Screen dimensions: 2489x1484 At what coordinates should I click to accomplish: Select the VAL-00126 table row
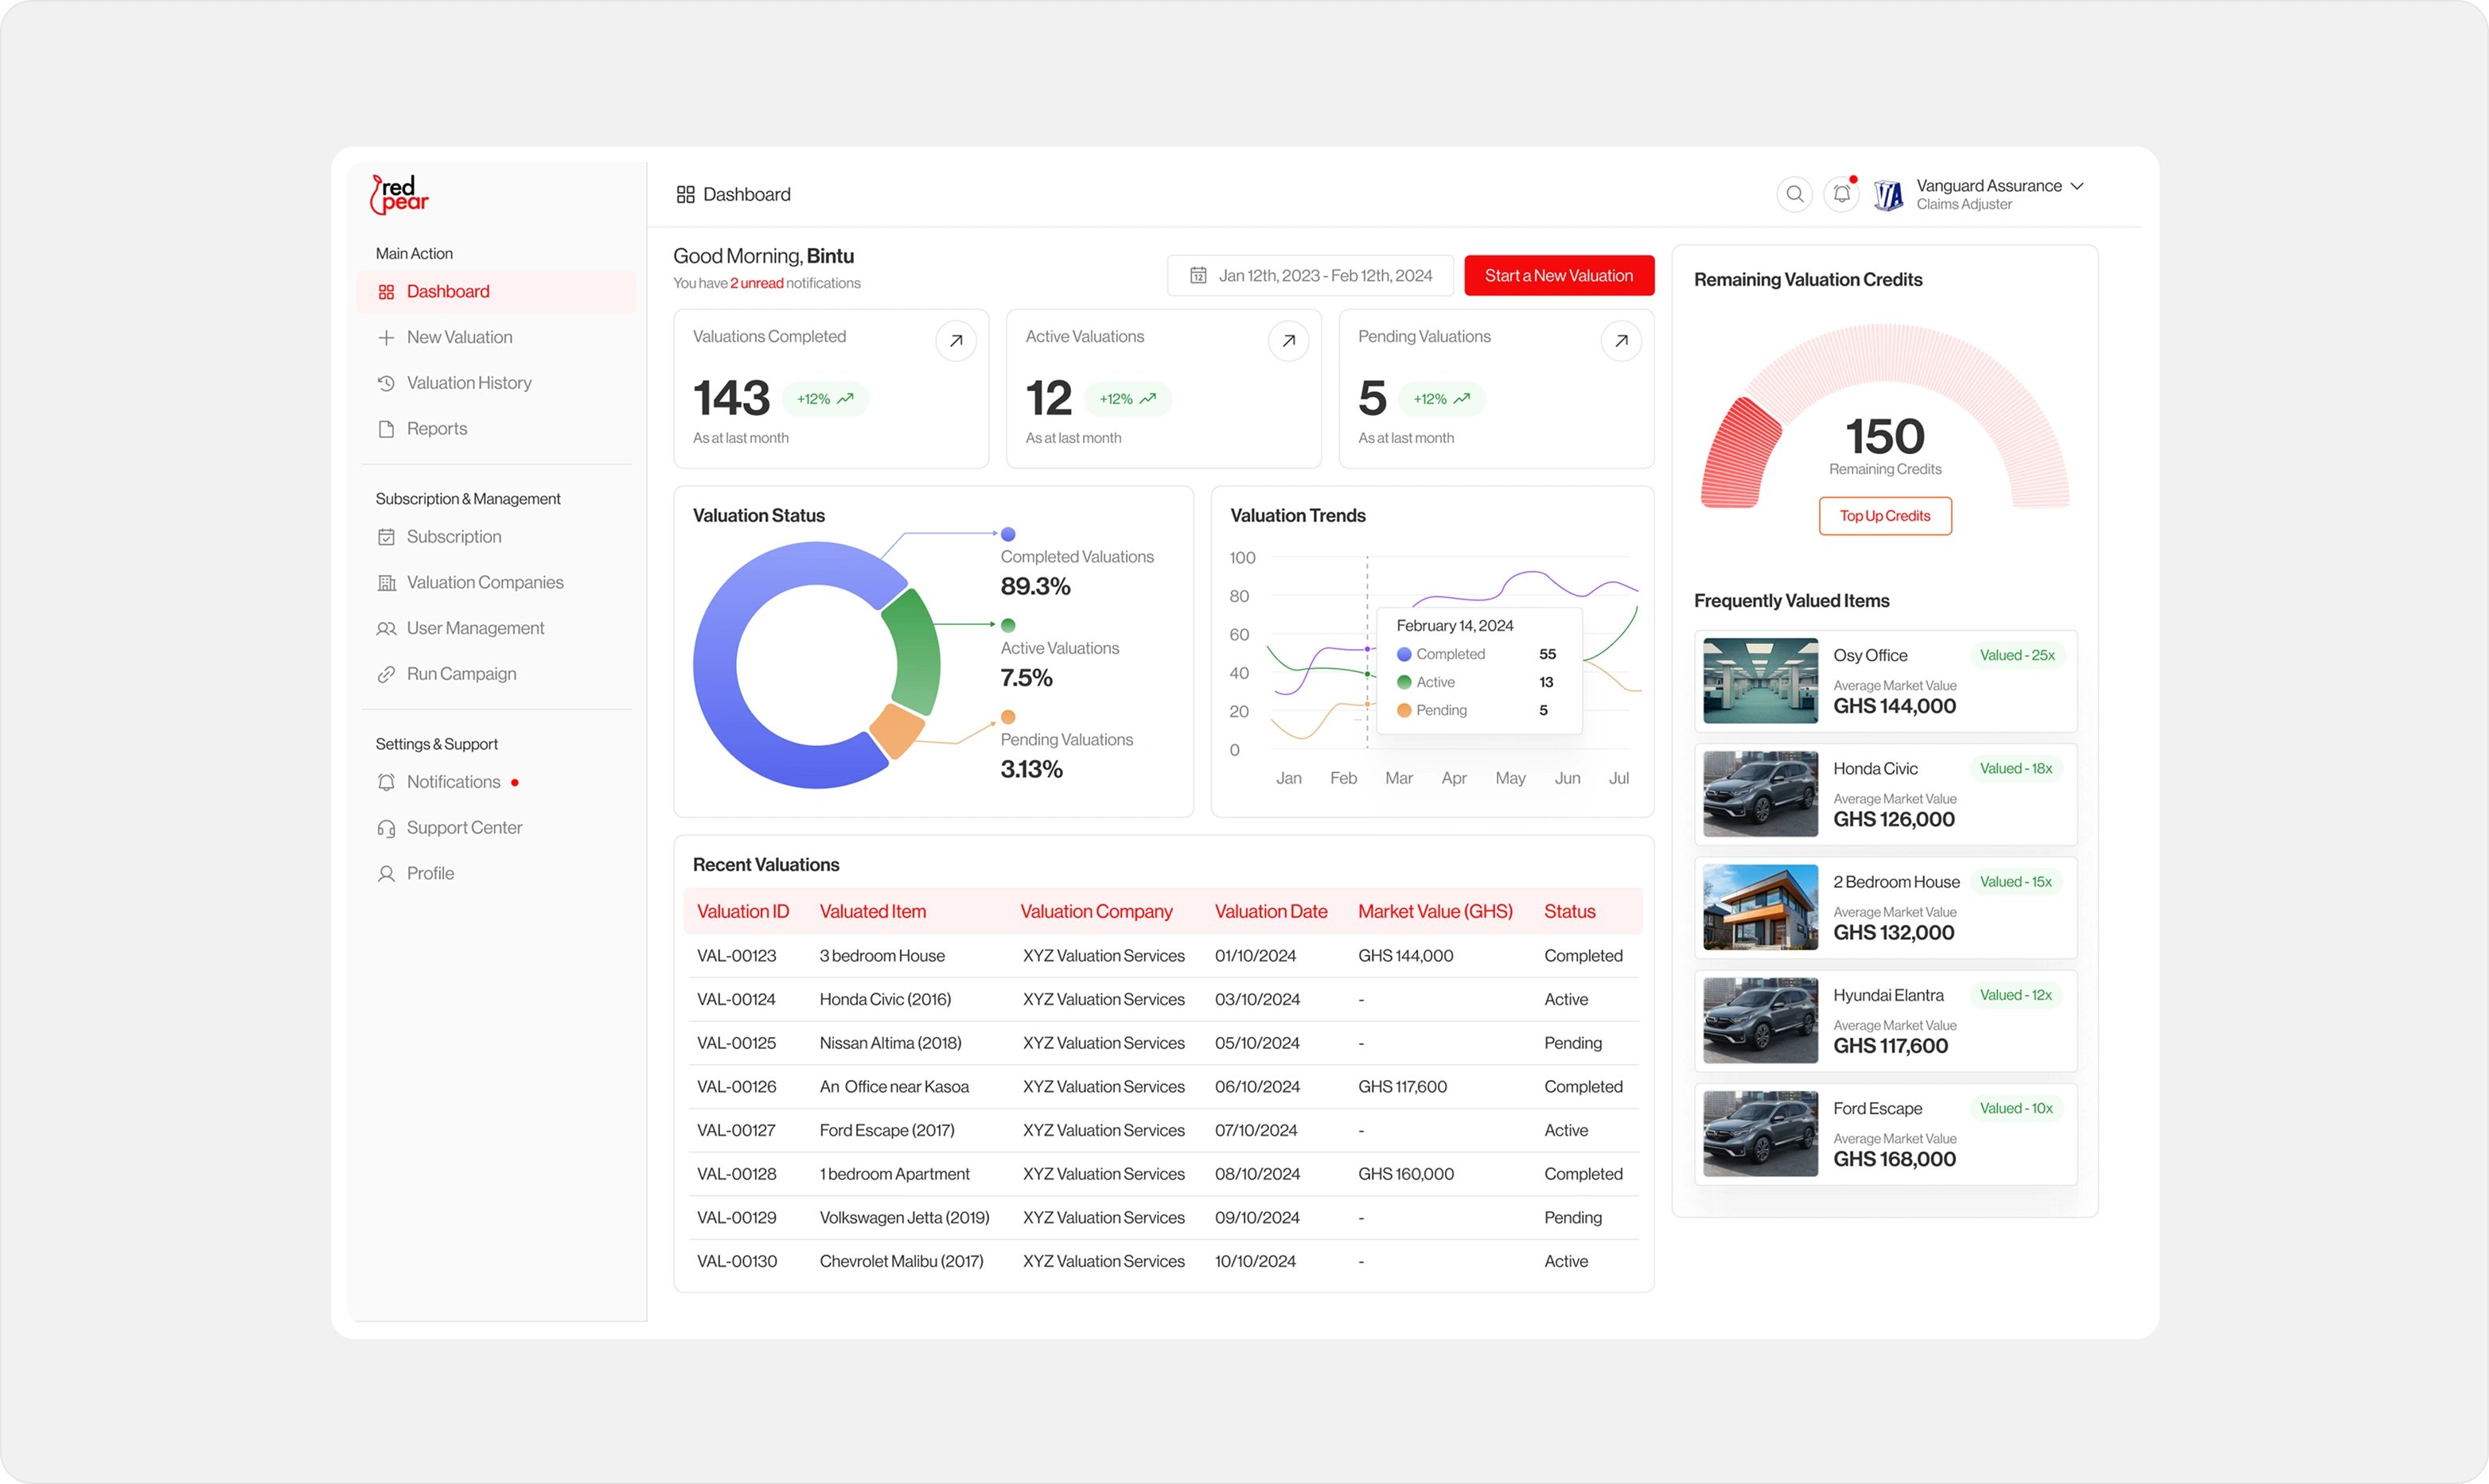[x=1163, y=1087]
